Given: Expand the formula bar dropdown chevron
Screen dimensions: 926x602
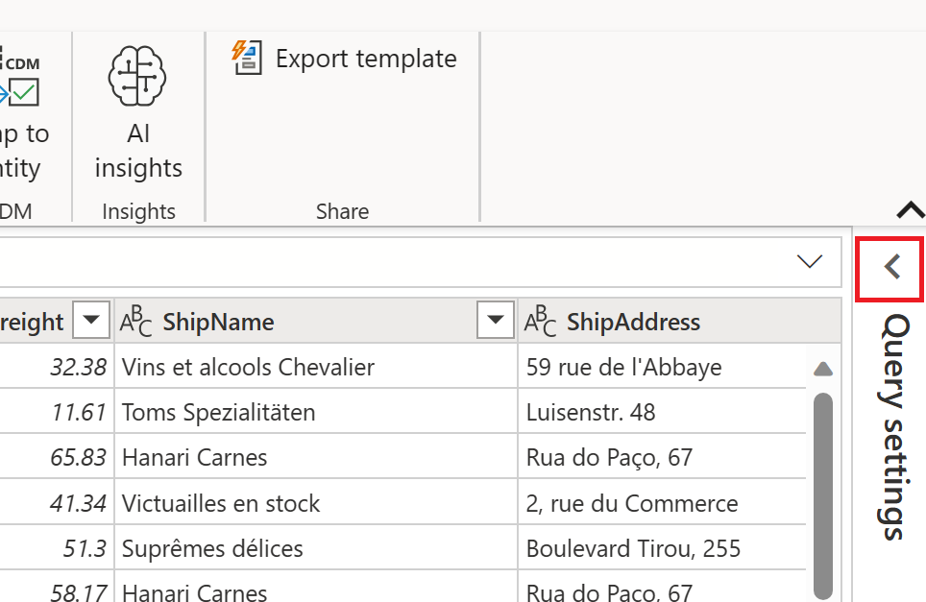Looking at the screenshot, I should (x=810, y=260).
